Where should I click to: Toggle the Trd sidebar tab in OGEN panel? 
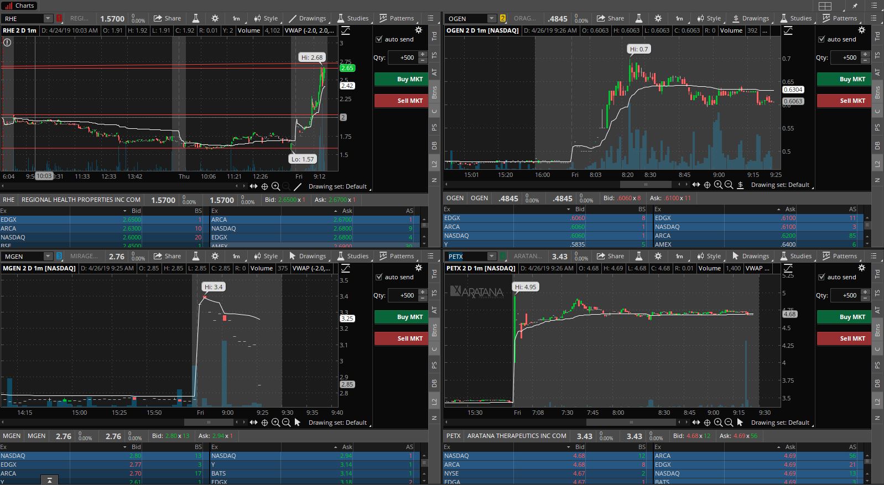click(x=877, y=36)
